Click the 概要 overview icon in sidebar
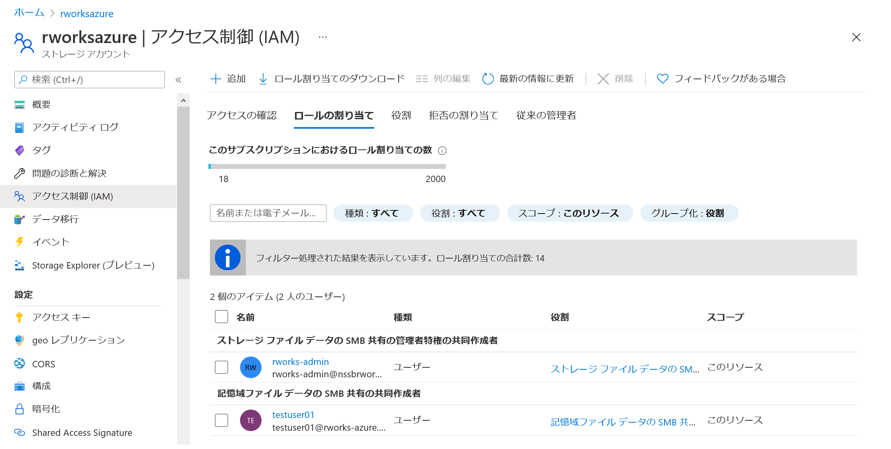This screenshot has width=891, height=449. 20,105
